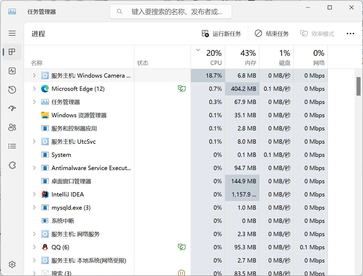Expand the 服务主机: 网络服务 group

pyautogui.click(x=34, y=234)
